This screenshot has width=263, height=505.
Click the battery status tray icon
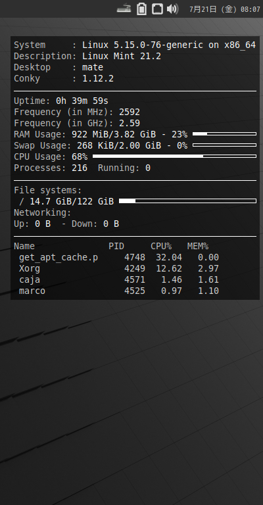pos(141,9)
